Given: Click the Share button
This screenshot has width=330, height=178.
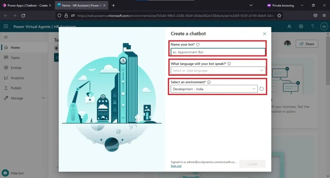Looking at the screenshot, I should [307, 44].
